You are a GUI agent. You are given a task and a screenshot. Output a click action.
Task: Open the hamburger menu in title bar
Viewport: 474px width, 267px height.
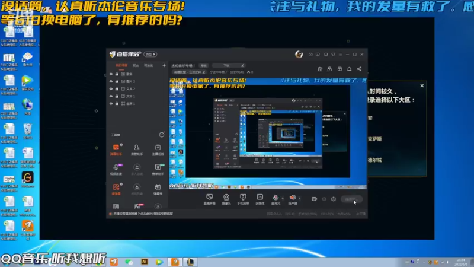[x=340, y=55]
